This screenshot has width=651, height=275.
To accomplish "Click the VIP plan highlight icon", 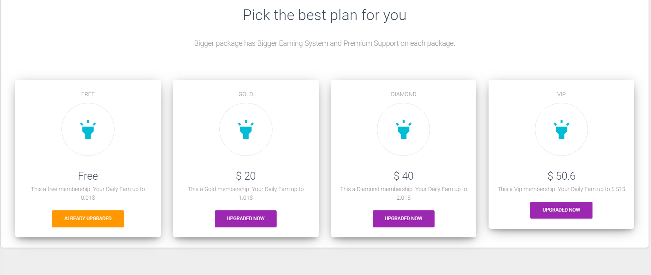I will tap(561, 130).
